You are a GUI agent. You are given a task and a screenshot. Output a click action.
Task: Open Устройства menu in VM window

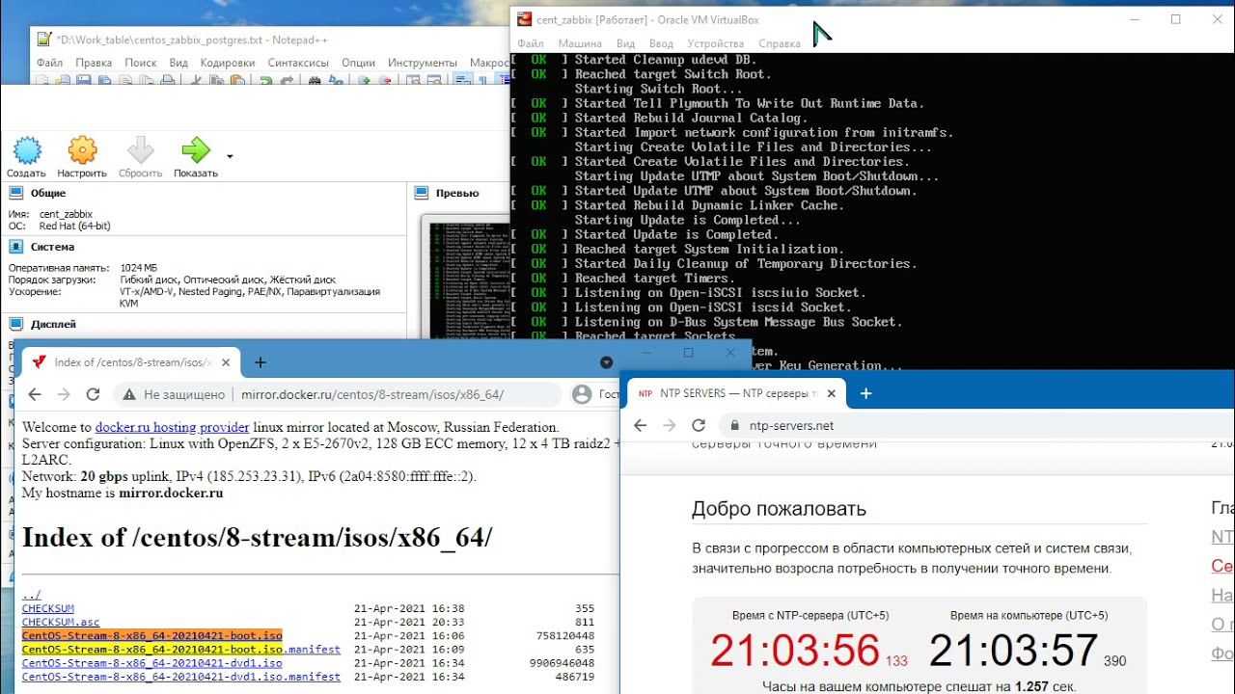pos(715,43)
